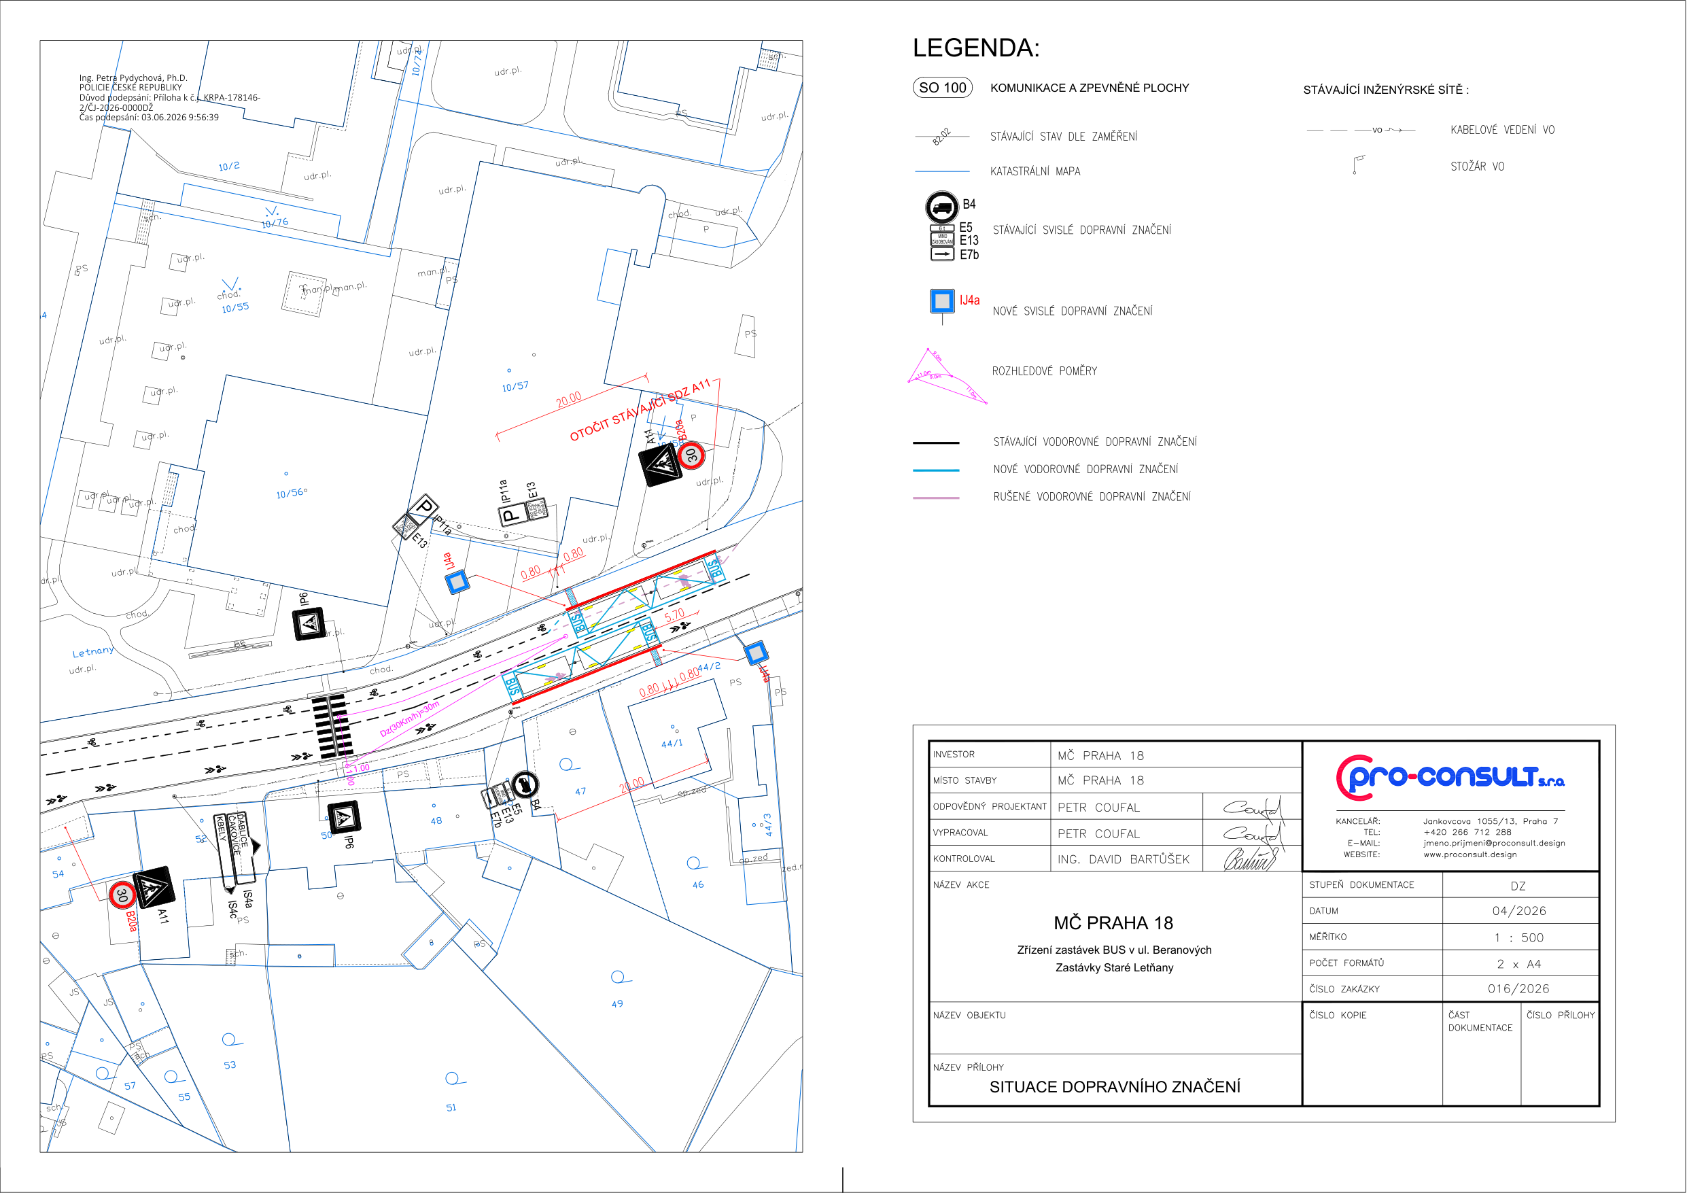1687x1193 pixels.
Task: Click 'Ing. Petra Pydychová, Ph.D.' signature text
Action: coord(133,77)
